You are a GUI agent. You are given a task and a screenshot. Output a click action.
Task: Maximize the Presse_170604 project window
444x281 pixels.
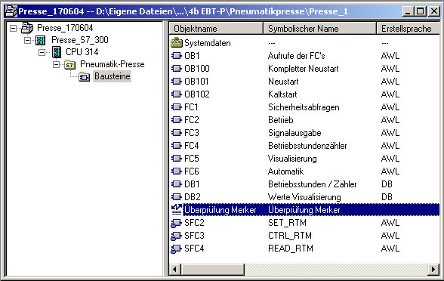tap(420, 11)
